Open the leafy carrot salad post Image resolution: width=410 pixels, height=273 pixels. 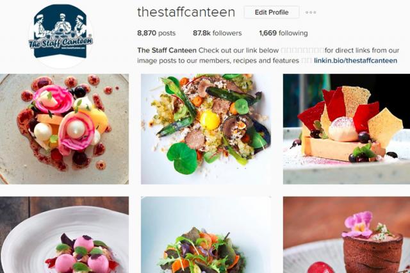(x=206, y=235)
